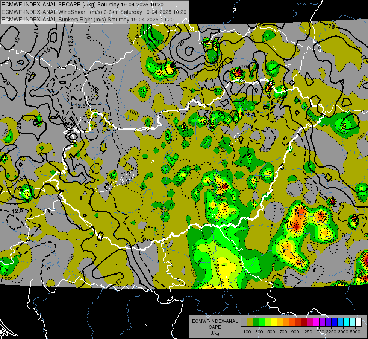Click the 900 tick label in legend
368x339 pixels.
coord(295,332)
